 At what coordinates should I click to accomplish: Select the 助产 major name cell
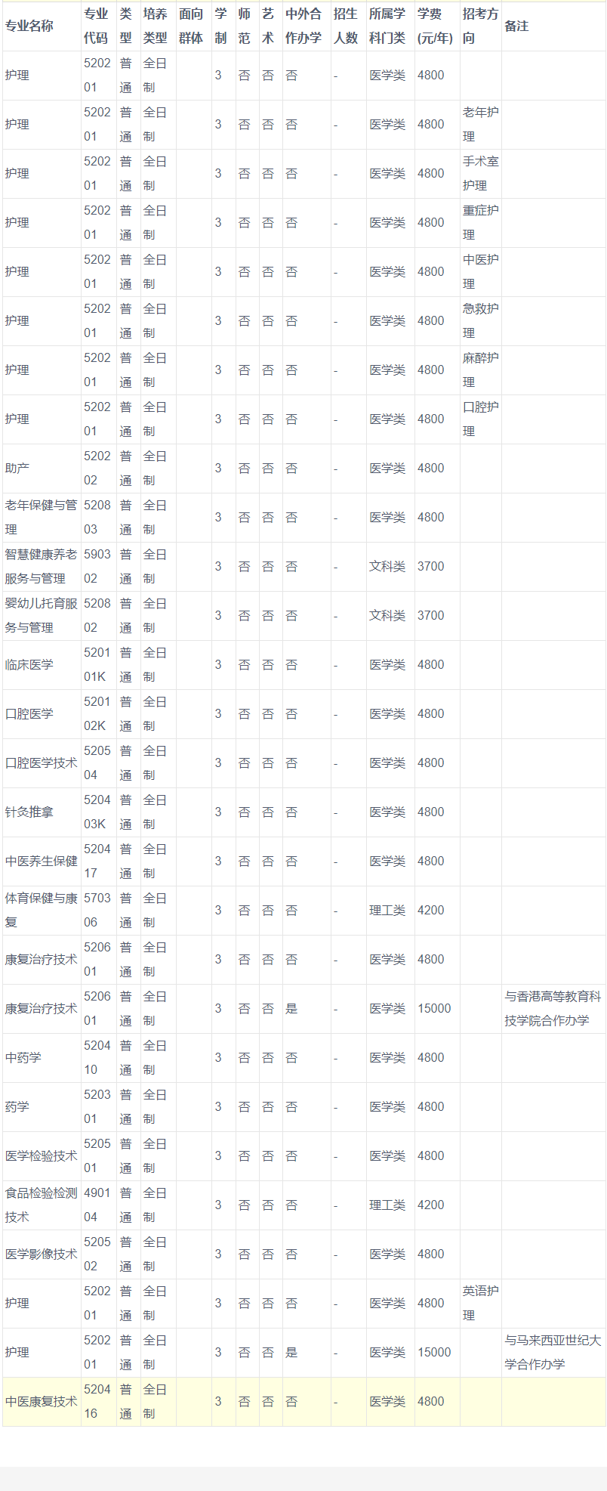coord(17,469)
